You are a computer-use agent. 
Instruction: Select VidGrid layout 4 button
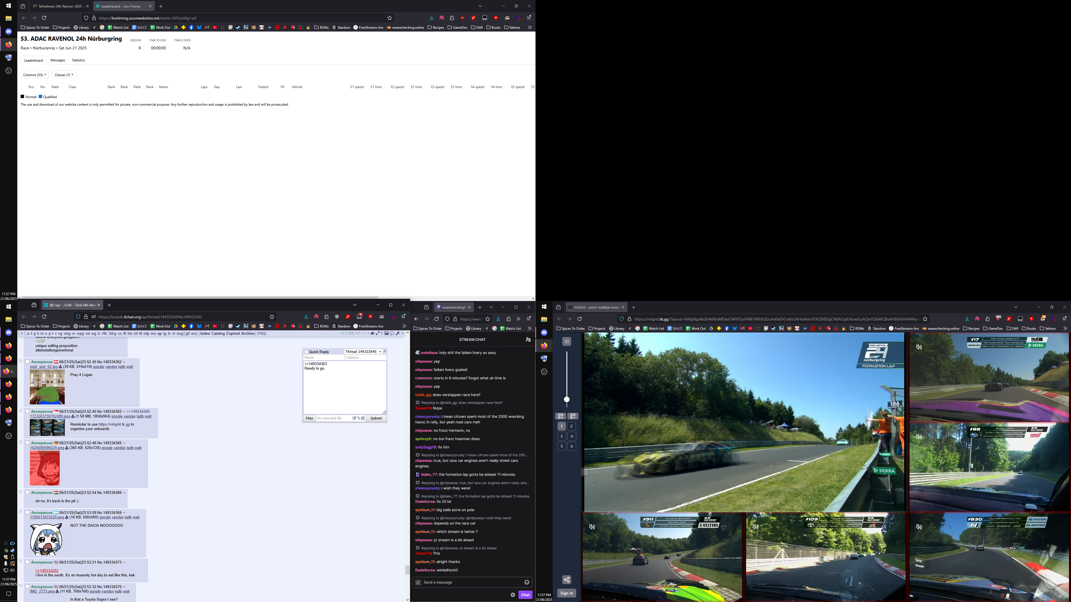(572, 436)
